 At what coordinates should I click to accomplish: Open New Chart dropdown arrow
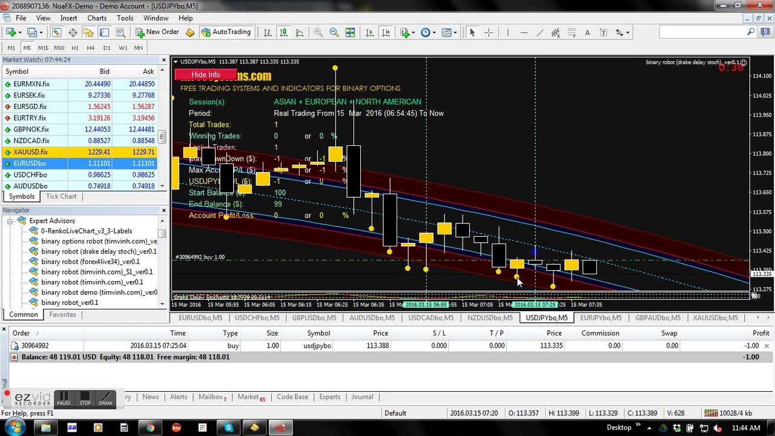[x=20, y=33]
